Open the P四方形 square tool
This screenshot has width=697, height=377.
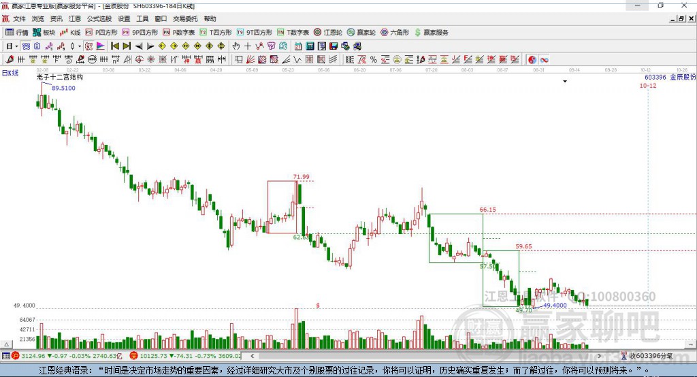click(x=101, y=33)
